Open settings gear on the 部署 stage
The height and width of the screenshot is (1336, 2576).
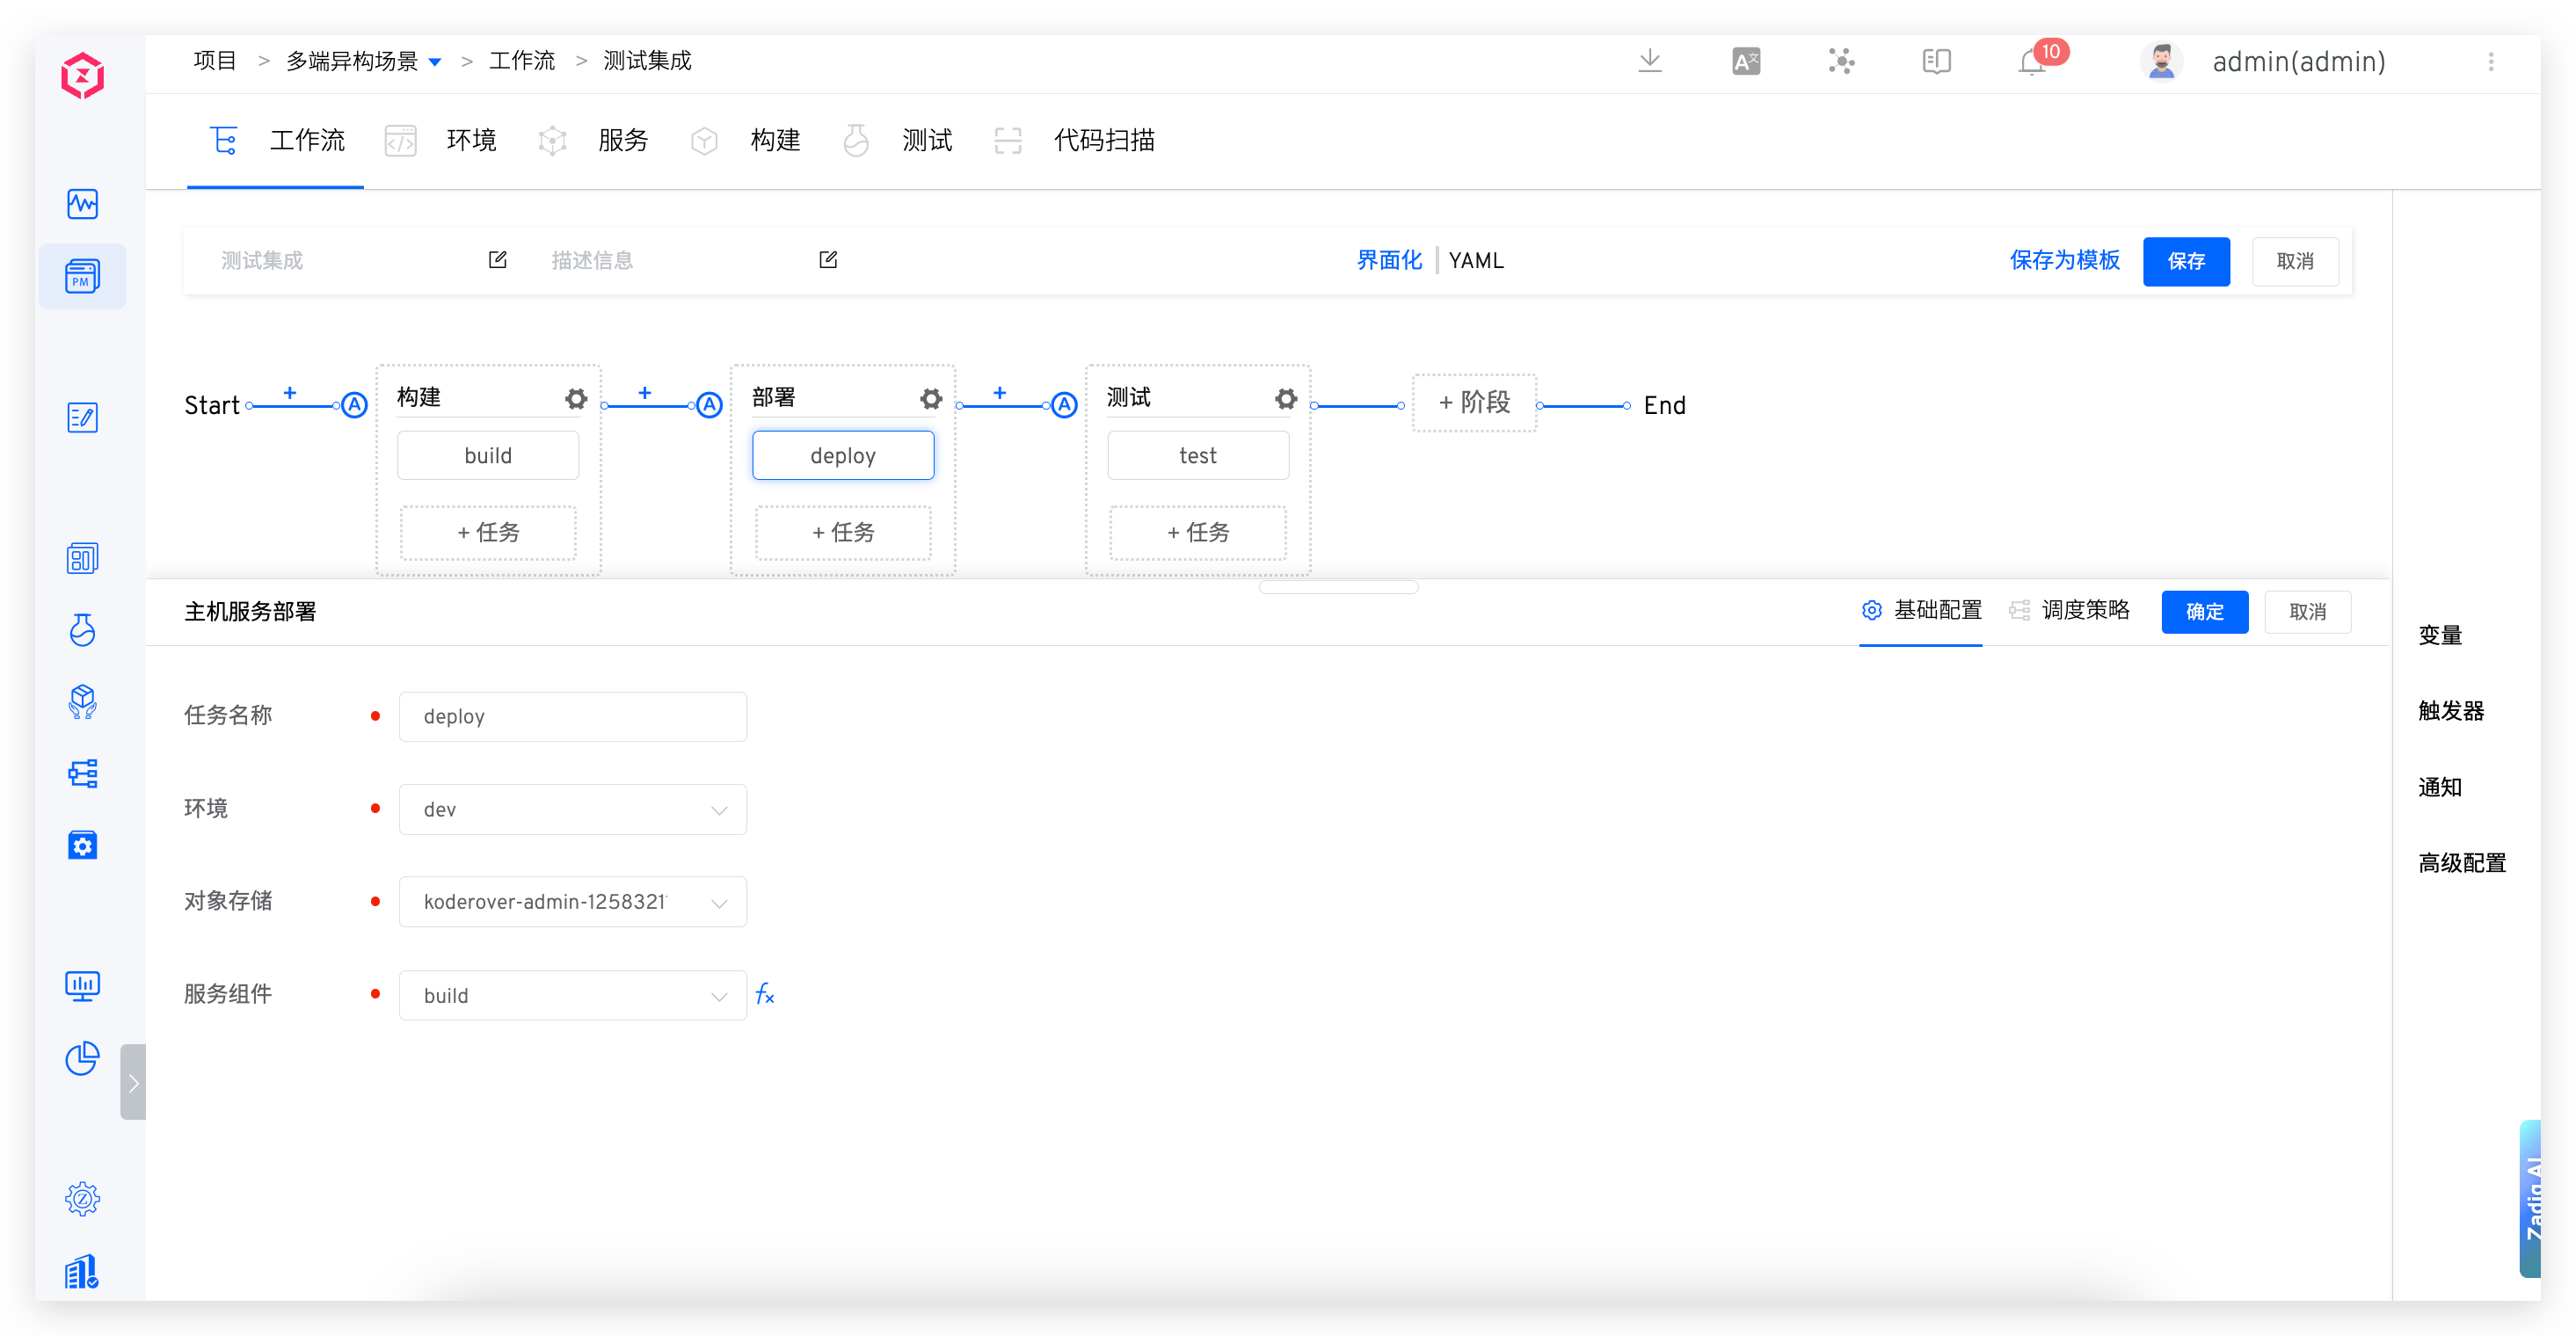pos(930,398)
